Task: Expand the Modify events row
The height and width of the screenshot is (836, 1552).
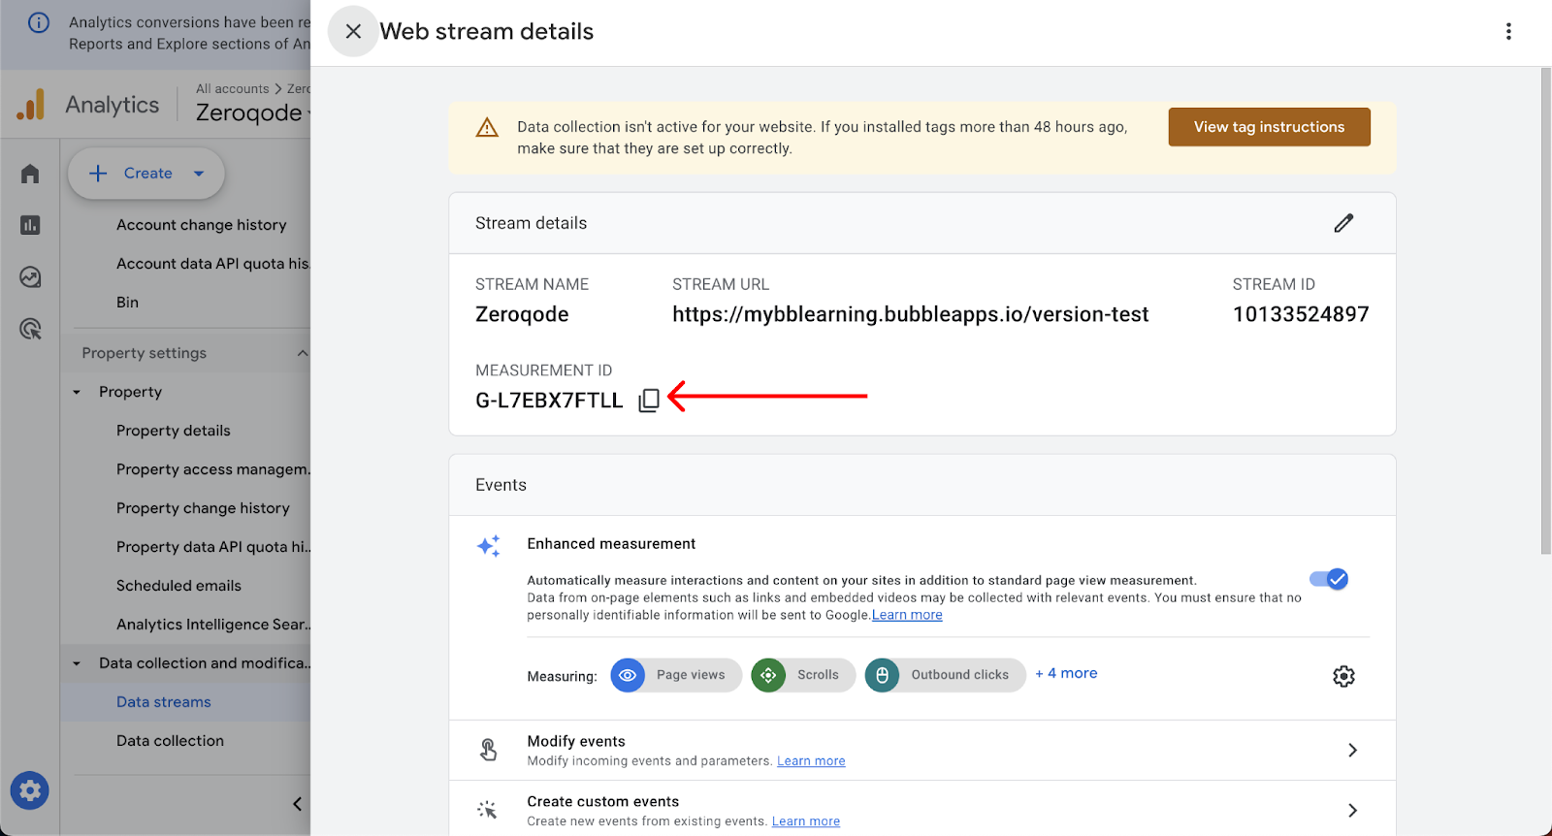Action: click(x=1352, y=750)
